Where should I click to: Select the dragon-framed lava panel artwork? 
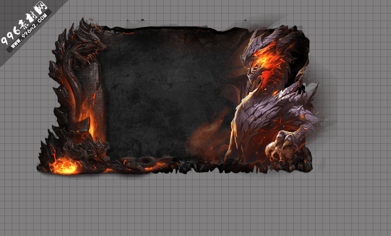pos(181,97)
